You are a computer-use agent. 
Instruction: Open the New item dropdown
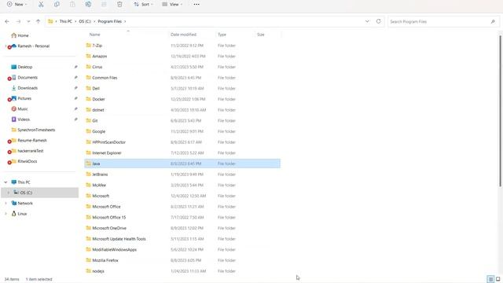[17, 4]
